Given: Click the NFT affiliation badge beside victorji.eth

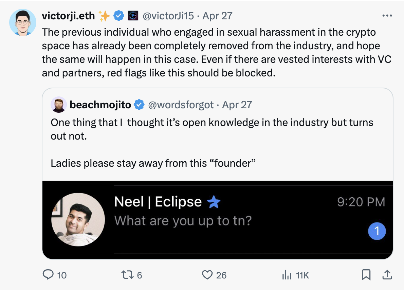Looking at the screenshot, I should pos(133,15).
